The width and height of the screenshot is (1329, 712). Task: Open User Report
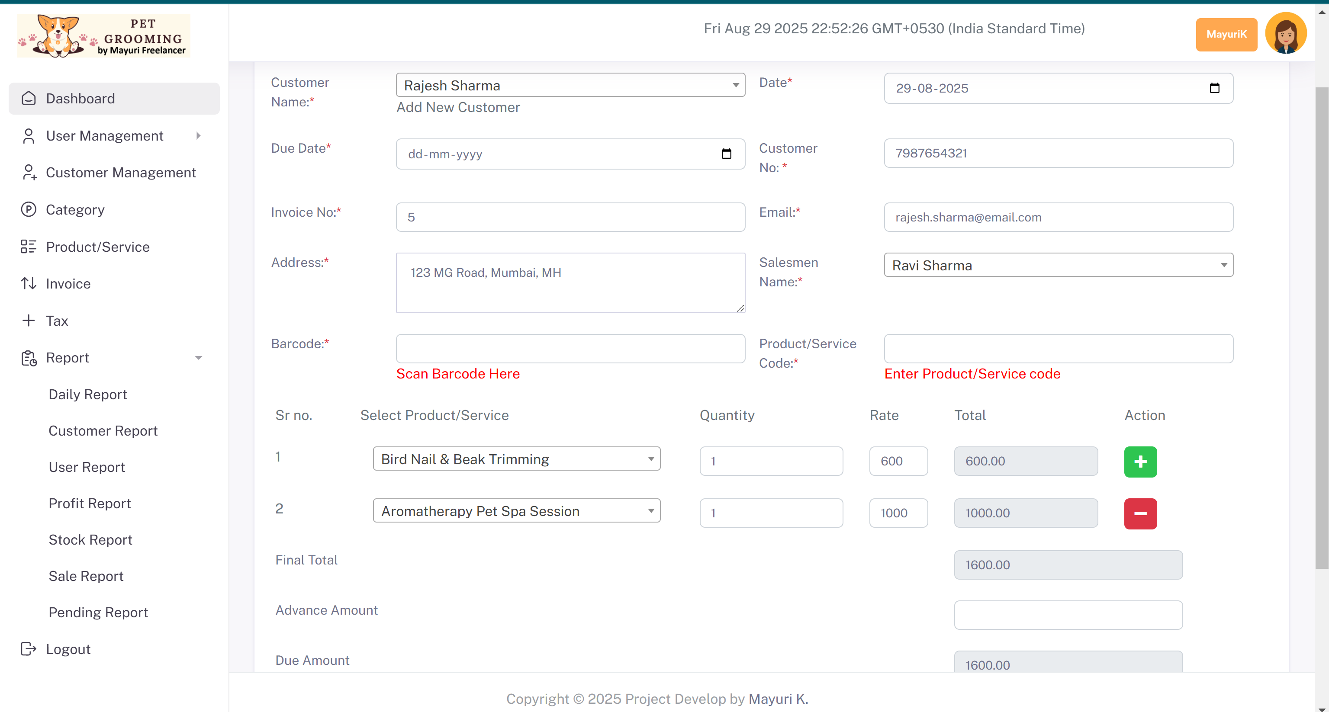tap(87, 467)
